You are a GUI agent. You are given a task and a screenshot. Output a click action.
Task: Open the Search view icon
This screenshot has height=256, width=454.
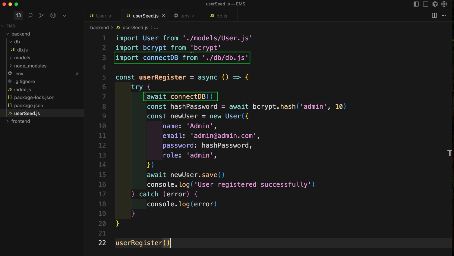[x=30, y=16]
